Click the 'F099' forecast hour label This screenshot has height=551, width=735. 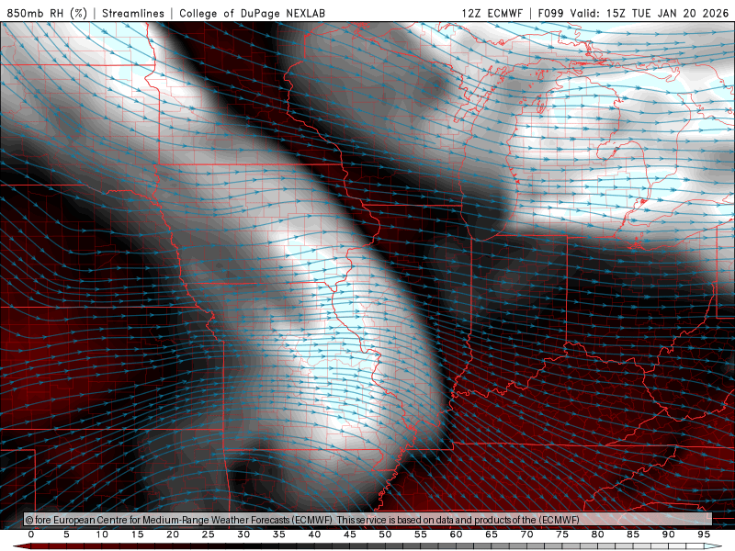click(x=550, y=13)
